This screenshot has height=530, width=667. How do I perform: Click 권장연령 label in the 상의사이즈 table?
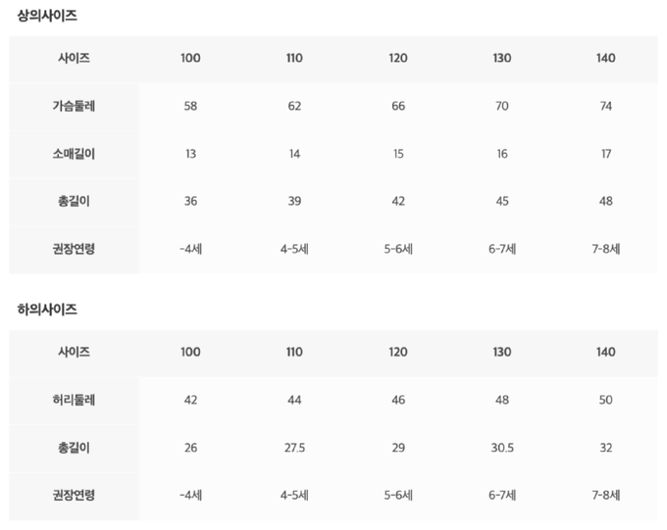tap(75, 249)
